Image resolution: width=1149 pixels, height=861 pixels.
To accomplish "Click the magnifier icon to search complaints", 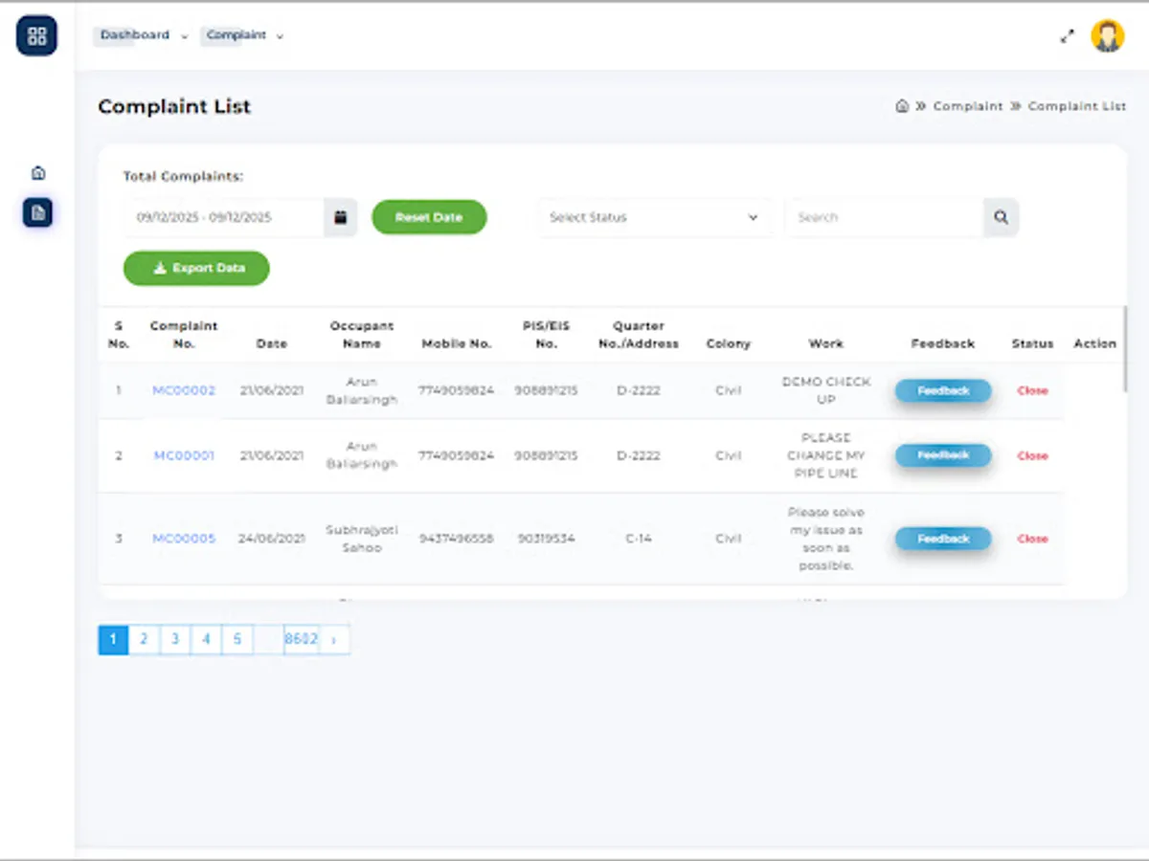I will (x=1001, y=217).
